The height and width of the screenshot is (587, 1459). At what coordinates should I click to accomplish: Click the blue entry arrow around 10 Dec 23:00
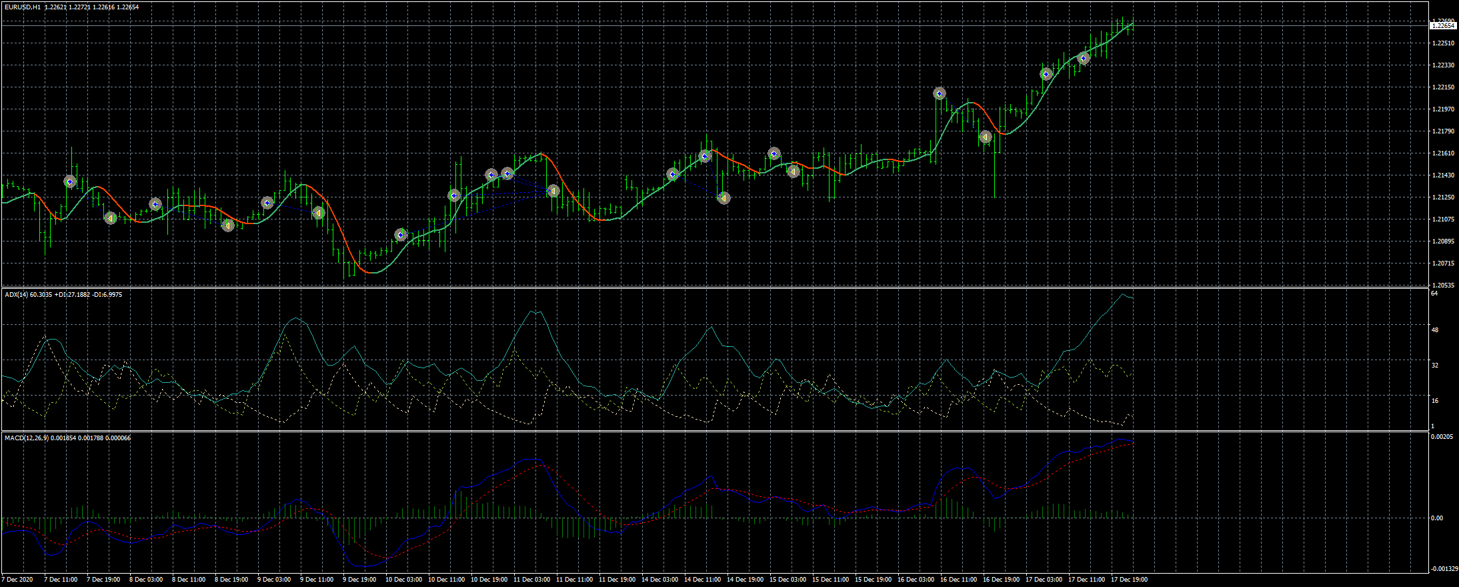coord(491,175)
